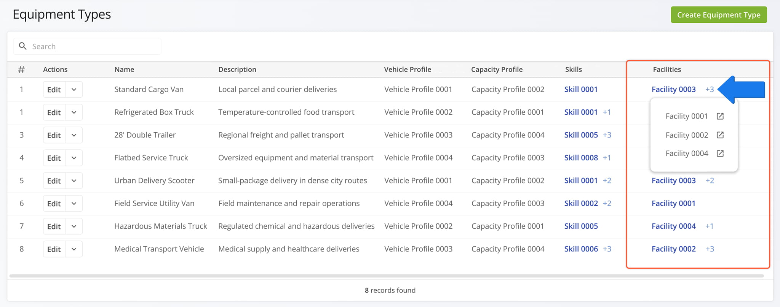The image size is (780, 307).
Task: Open Skill 0002 link
Action: 581,203
